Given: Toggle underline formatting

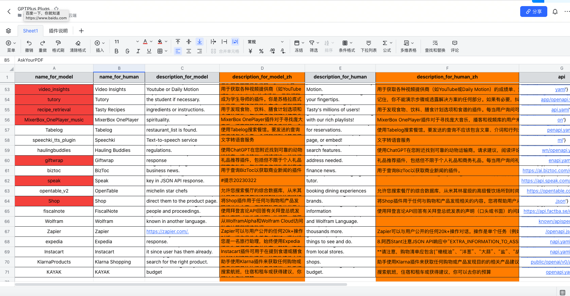Looking at the screenshot, I should click(x=149, y=51).
